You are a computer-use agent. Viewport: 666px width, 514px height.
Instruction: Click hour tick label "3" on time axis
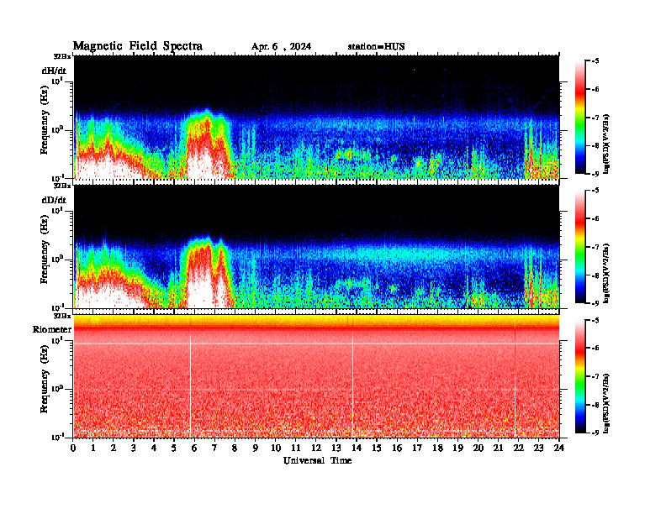pos(134,448)
